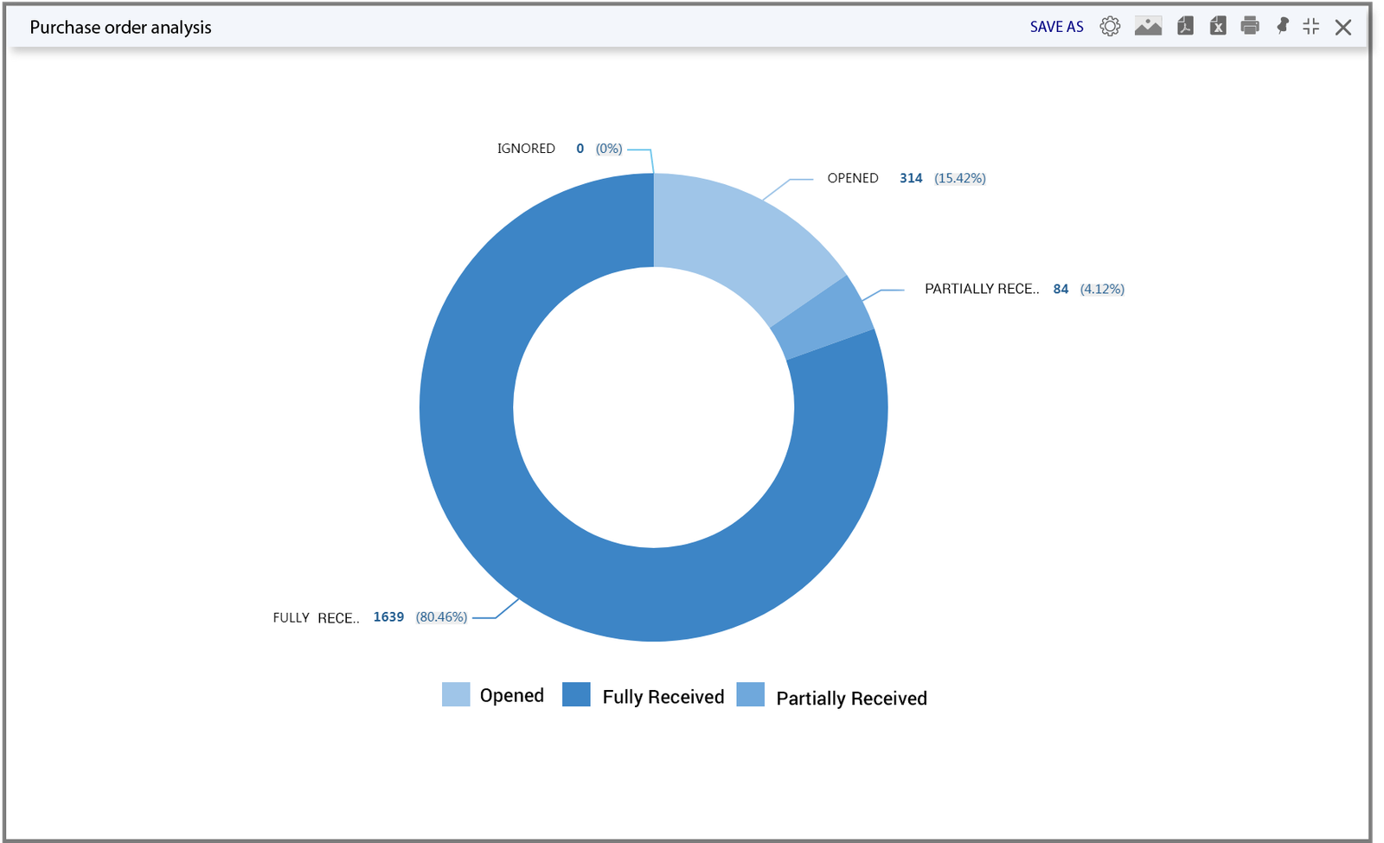Export chart to PDF
This screenshot has height=843, width=1384.
point(1185,26)
